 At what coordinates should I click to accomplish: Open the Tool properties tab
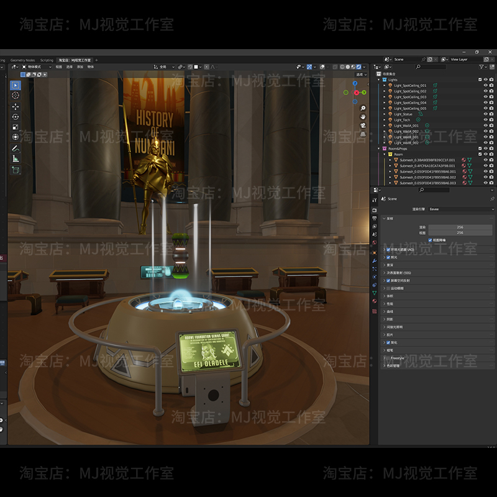[375, 200]
